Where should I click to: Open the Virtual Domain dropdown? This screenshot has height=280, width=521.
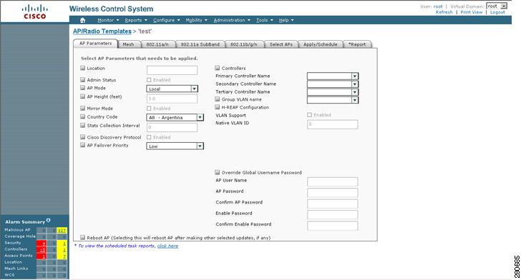(497, 6)
